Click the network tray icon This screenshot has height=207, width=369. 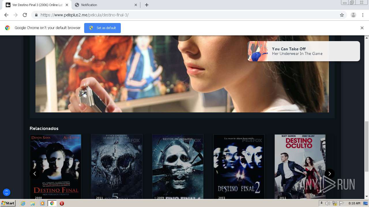click(x=335, y=203)
